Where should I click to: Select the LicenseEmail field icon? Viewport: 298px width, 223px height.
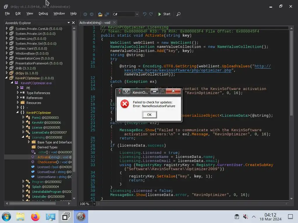pyautogui.click(x=33, y=172)
